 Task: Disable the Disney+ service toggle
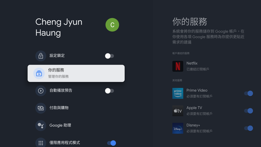click(249, 128)
